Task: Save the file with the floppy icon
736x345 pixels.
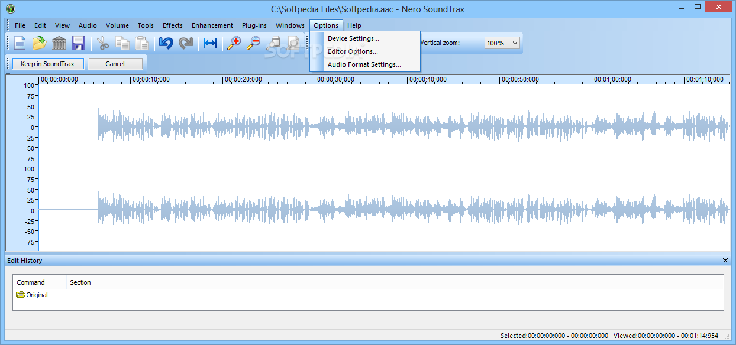Action: click(x=79, y=43)
